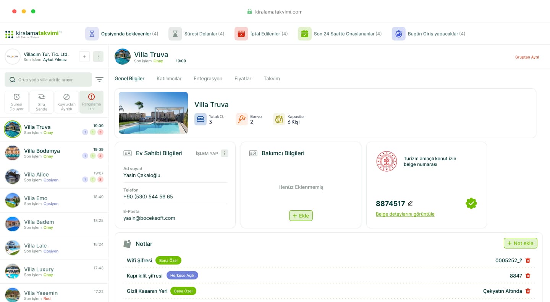Switch to the Takvim tab
This screenshot has height=302, width=550.
272,78
